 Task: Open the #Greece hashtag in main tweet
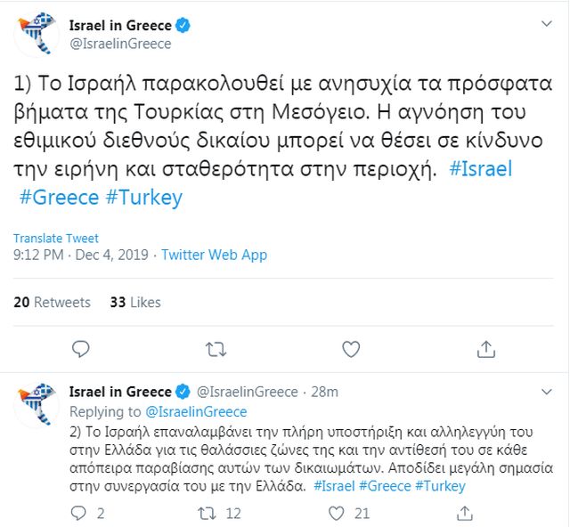click(59, 197)
